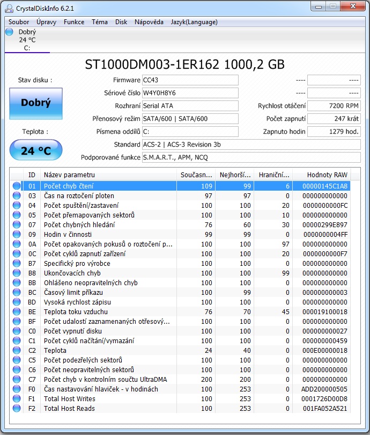Screen dimensions: 370x435
Task: Select row text 'Počet přemapovaných sektorů'
Action: (x=89, y=215)
